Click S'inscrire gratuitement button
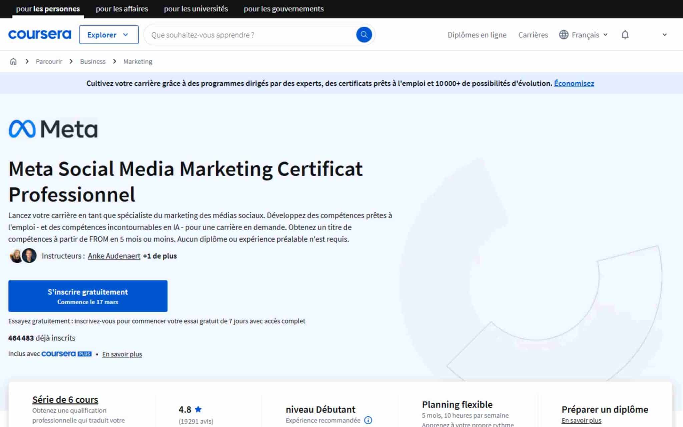The height and width of the screenshot is (427, 683). pos(88,296)
